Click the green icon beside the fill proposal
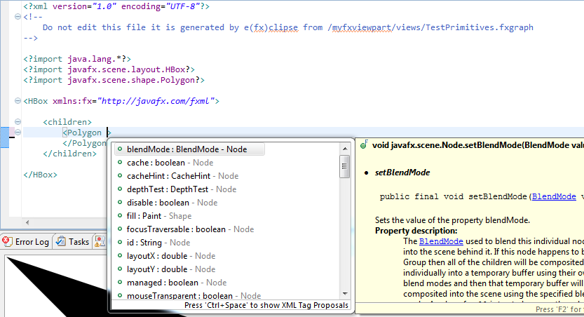The height and width of the screenshot is (317, 584). 121,216
